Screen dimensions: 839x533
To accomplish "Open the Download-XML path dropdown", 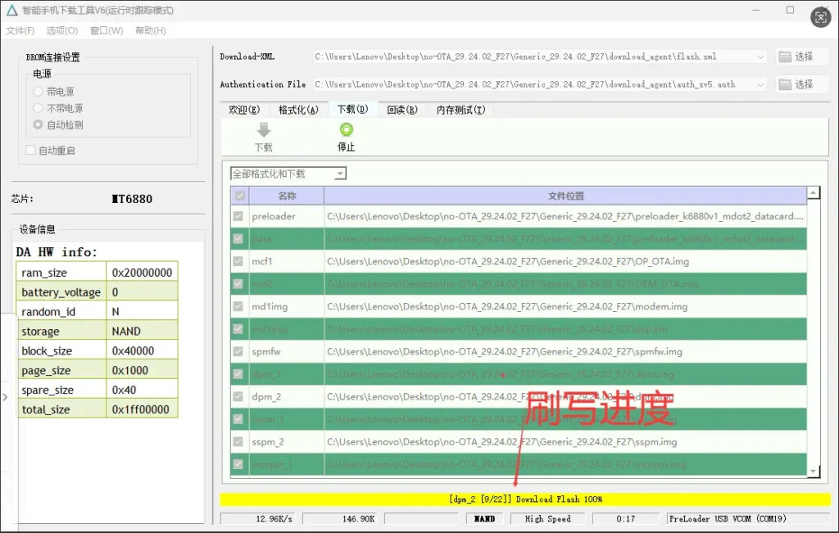I will pyautogui.click(x=760, y=56).
